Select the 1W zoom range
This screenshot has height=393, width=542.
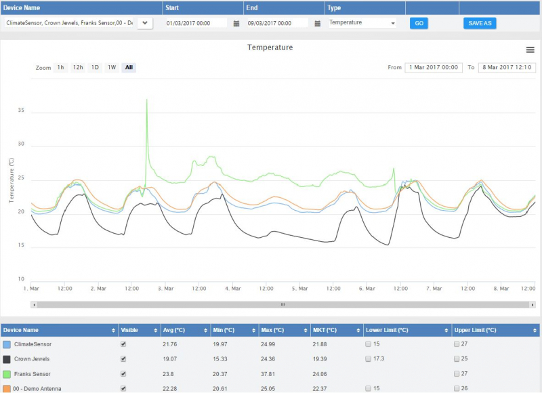pyautogui.click(x=112, y=67)
